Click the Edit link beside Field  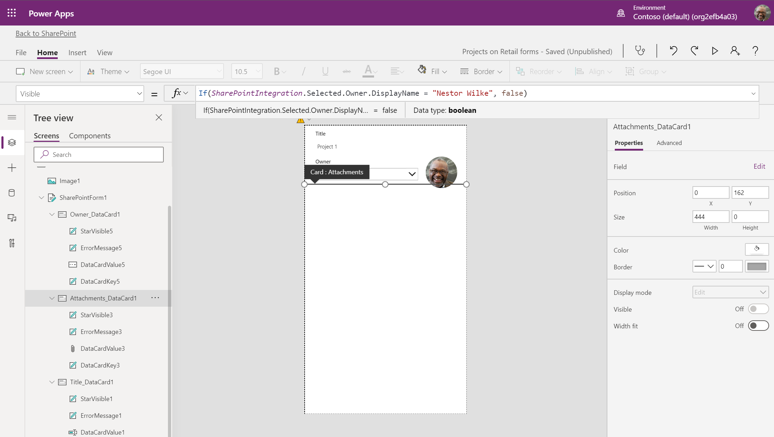759,167
